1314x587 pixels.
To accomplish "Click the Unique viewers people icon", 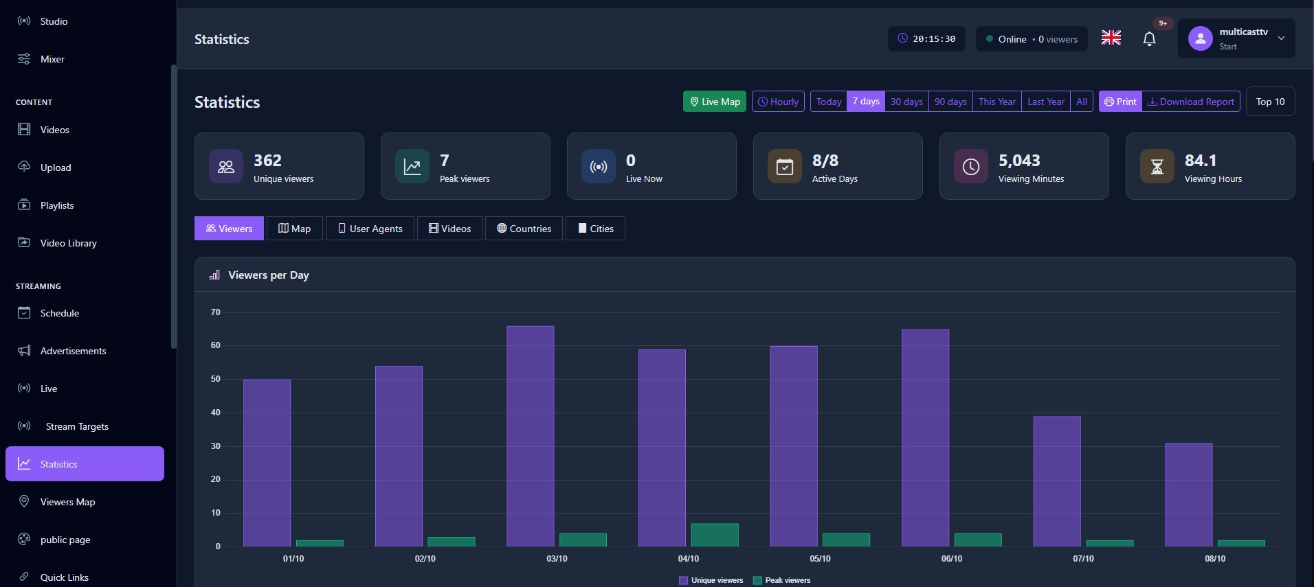I will (x=226, y=166).
